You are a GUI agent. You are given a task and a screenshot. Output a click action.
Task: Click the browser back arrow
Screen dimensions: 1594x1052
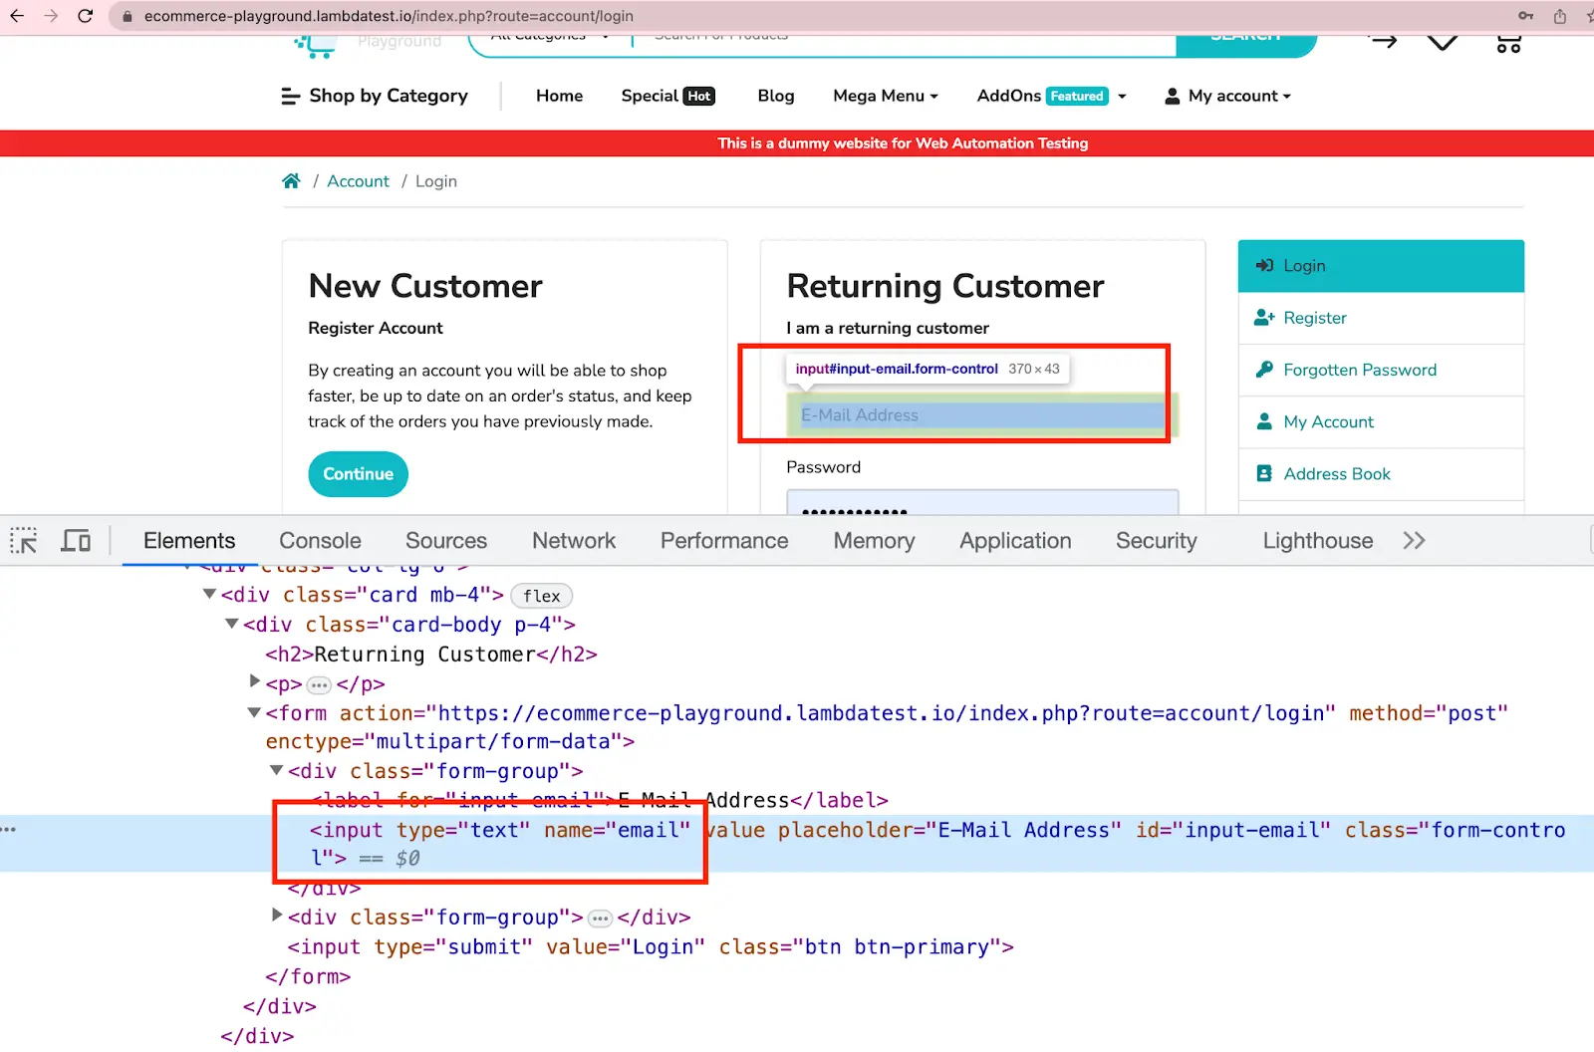click(x=17, y=16)
